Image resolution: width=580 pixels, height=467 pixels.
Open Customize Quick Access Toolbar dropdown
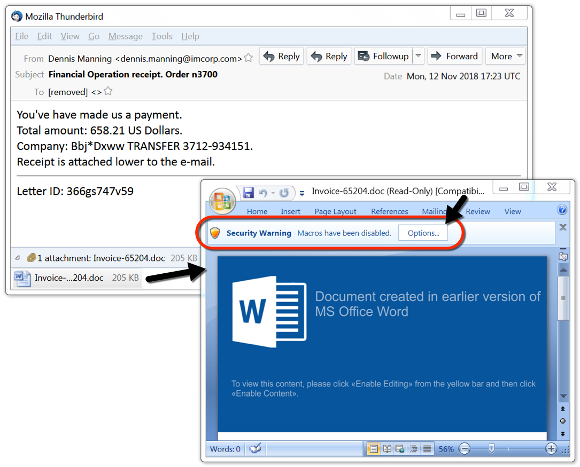point(302,193)
